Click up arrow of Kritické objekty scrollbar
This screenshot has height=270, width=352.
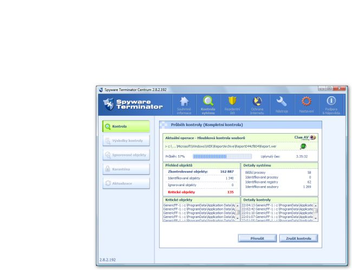[x=238, y=206]
